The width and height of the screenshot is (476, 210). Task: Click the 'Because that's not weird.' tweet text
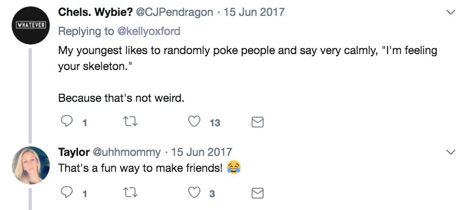pyautogui.click(x=121, y=98)
